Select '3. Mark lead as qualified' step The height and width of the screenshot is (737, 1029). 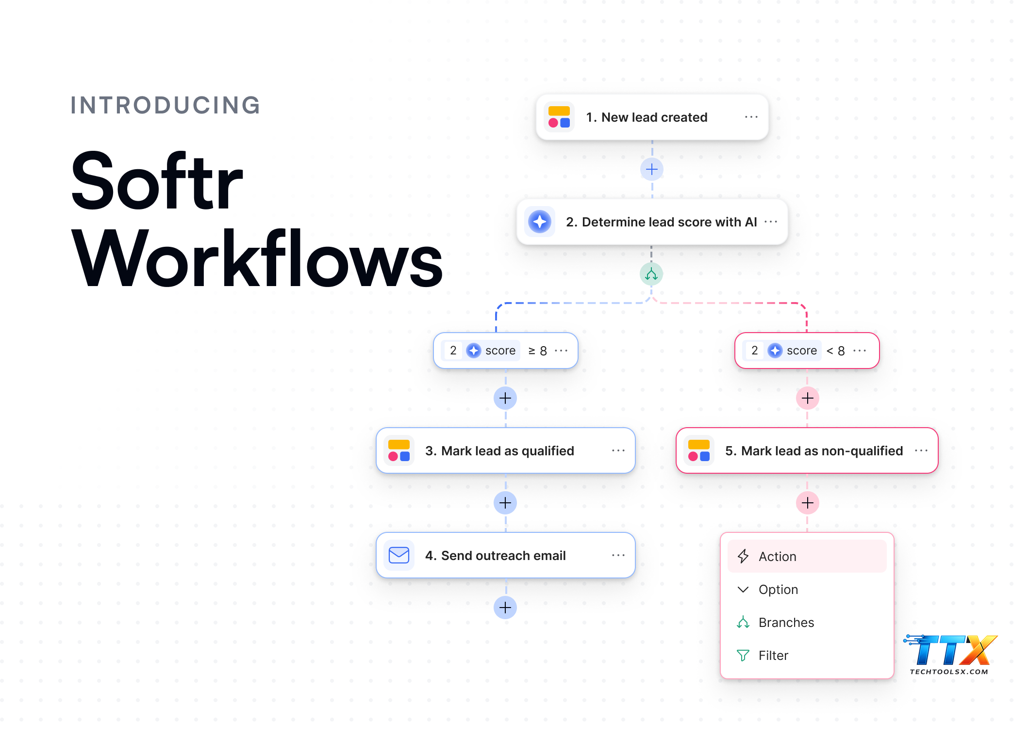505,450
